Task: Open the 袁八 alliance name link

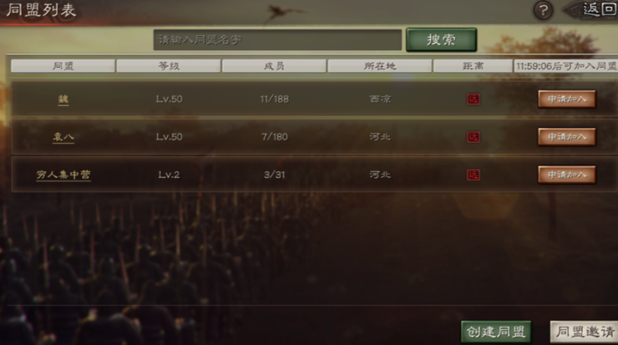Action: 63,137
